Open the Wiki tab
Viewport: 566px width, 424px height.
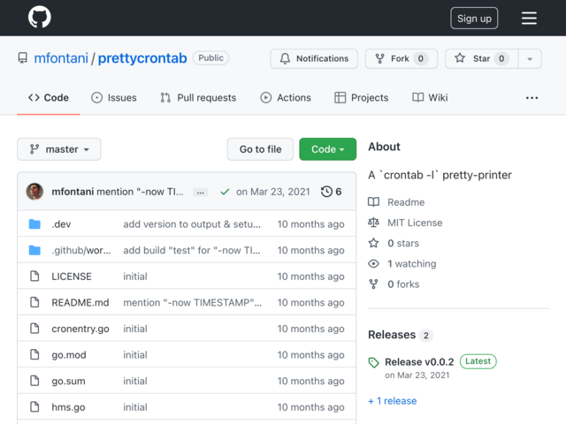tap(430, 98)
